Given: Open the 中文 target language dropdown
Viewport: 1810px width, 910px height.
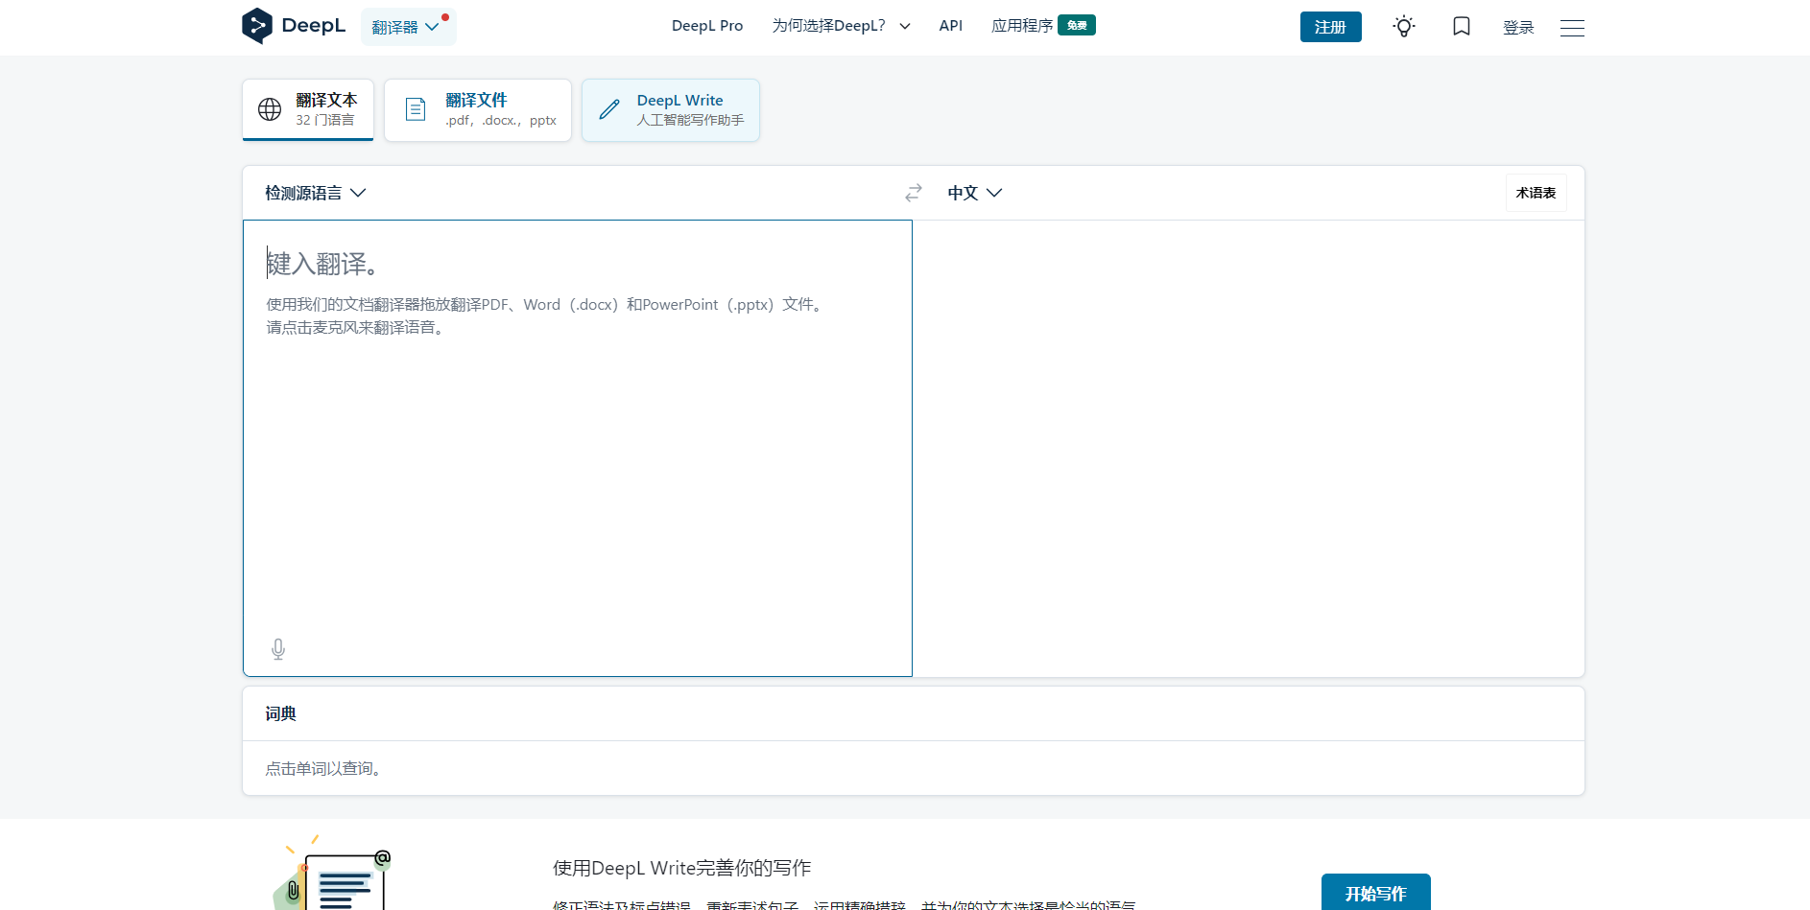Looking at the screenshot, I should coord(974,193).
